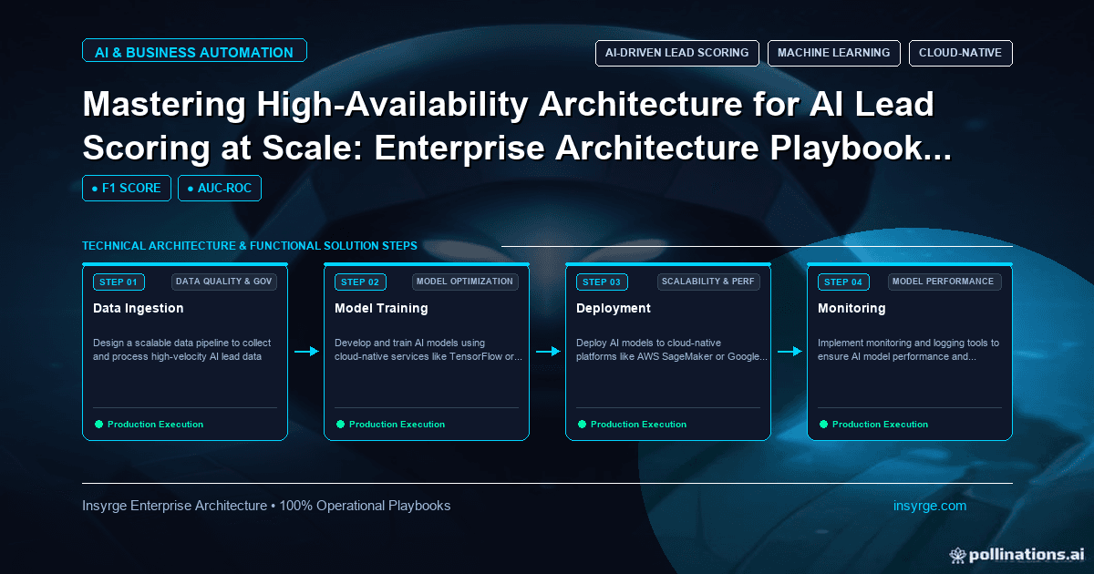The image size is (1094, 574).
Task: Click the Model Performance label
Action: pos(945,282)
